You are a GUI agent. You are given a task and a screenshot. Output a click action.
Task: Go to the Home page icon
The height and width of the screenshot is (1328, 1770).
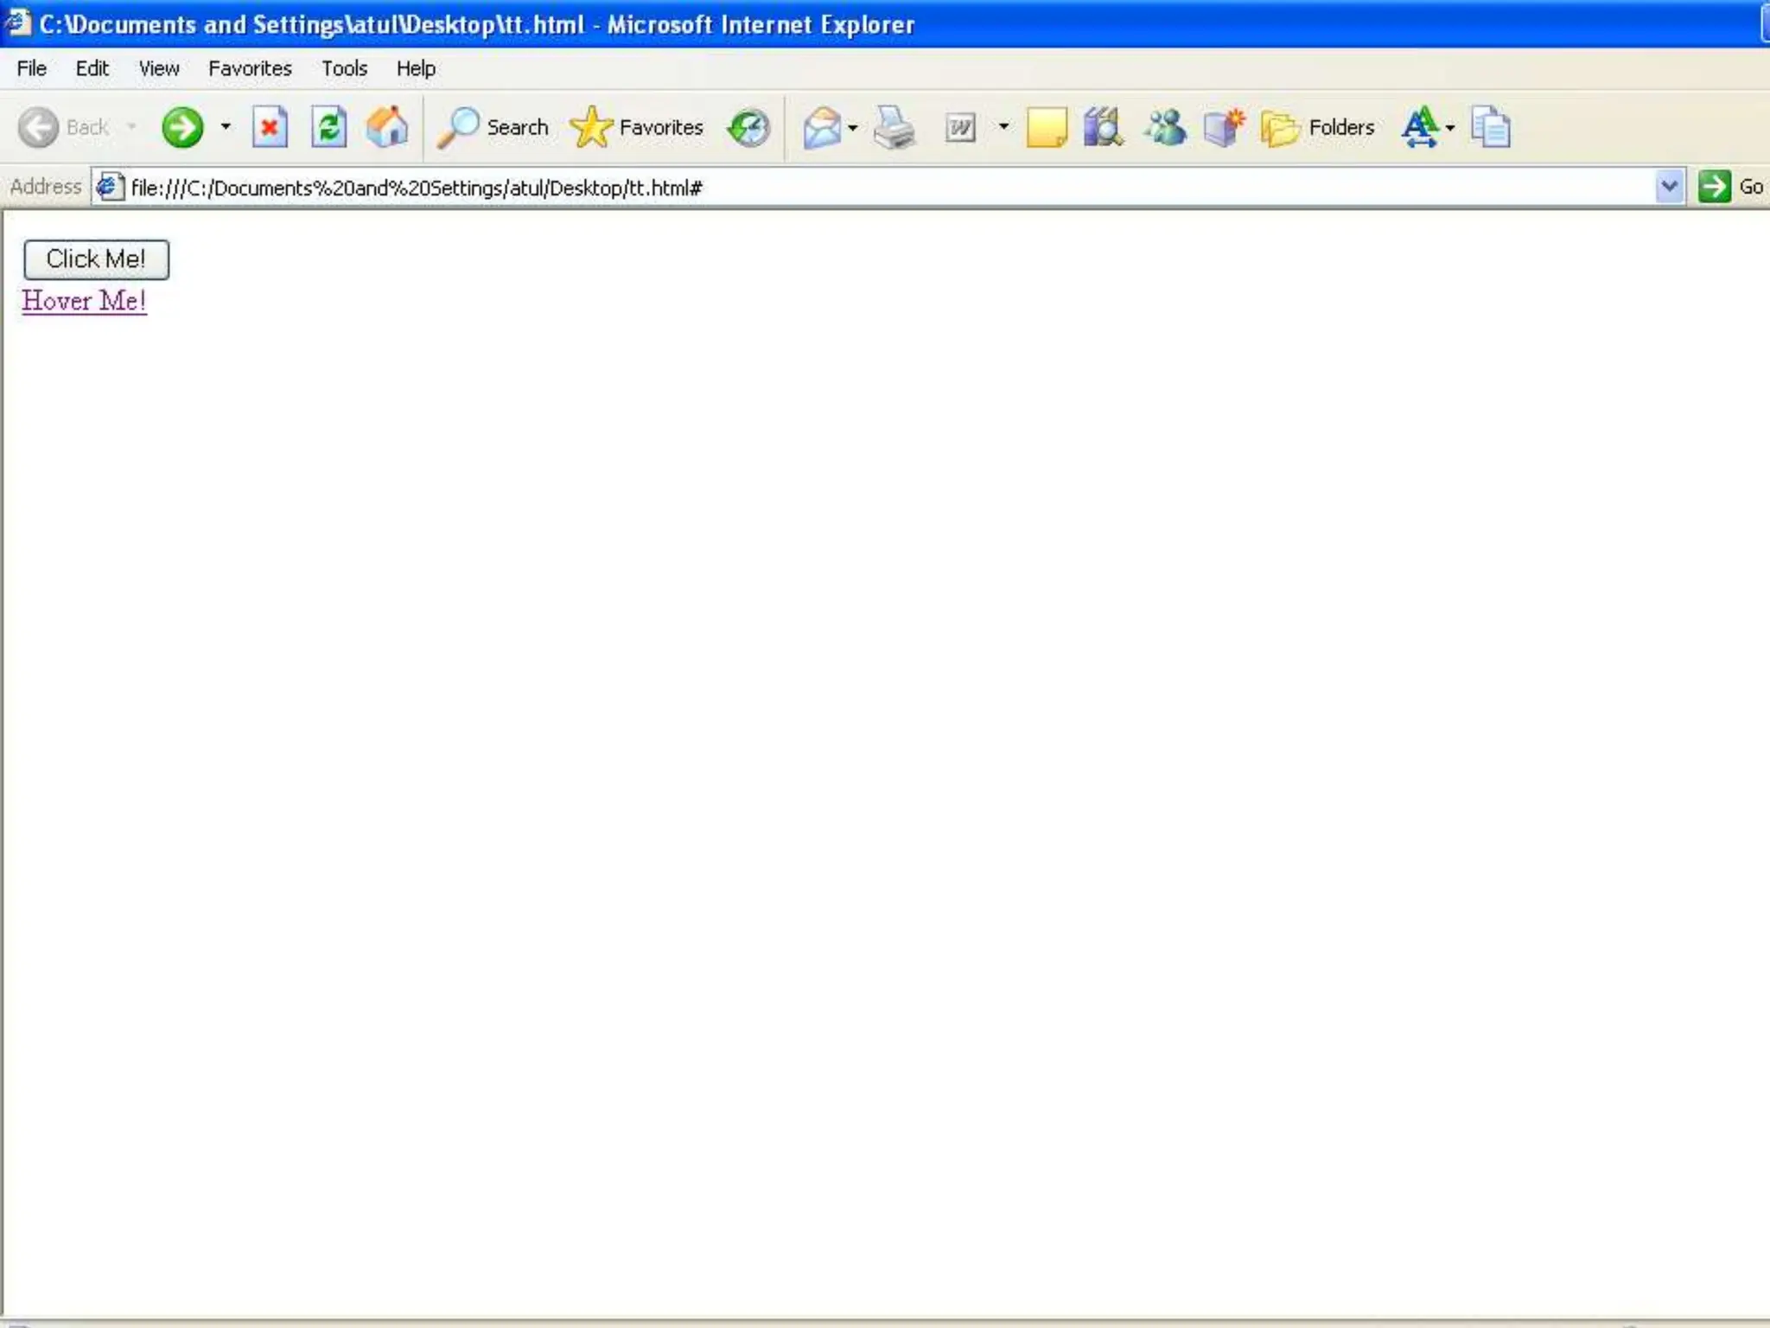coord(387,128)
